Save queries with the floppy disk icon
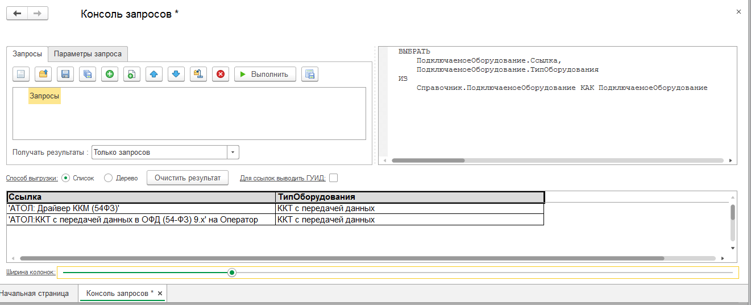 tap(65, 74)
